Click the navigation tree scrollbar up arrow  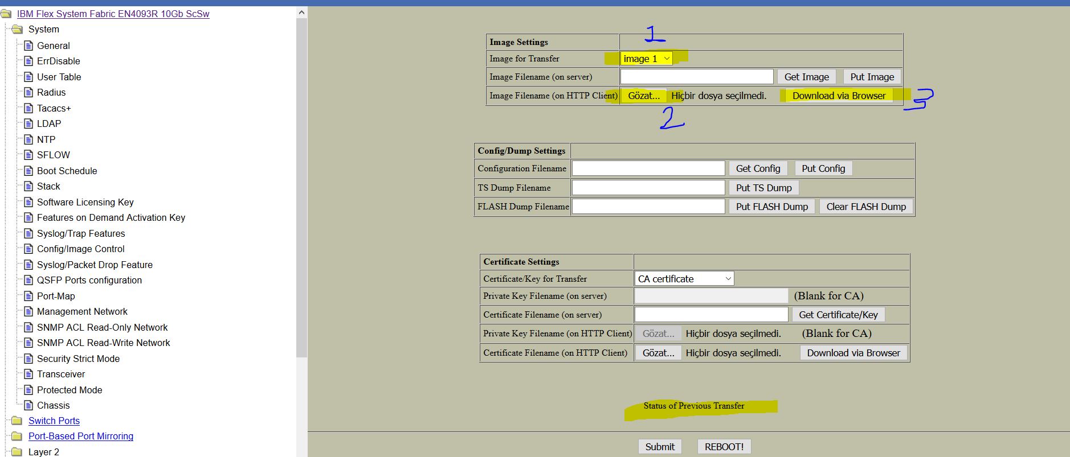coord(302,12)
